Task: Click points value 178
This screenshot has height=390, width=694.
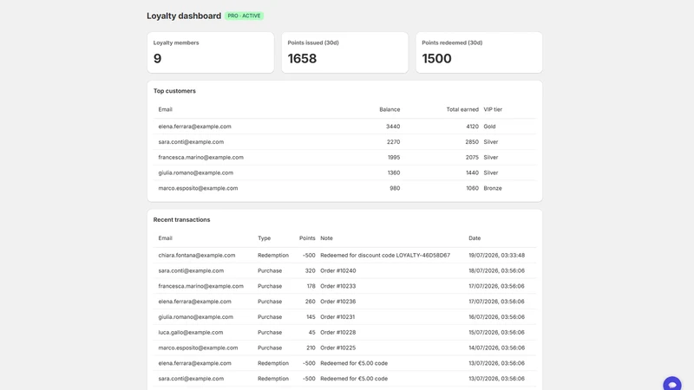Action: click(x=311, y=286)
